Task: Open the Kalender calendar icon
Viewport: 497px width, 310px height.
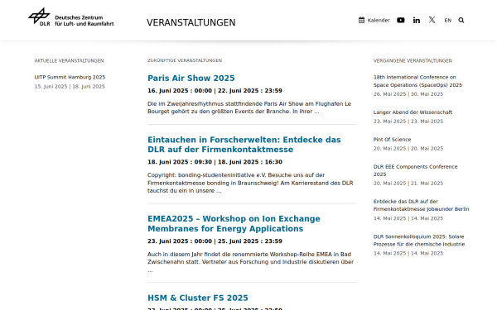Action: coord(361,20)
